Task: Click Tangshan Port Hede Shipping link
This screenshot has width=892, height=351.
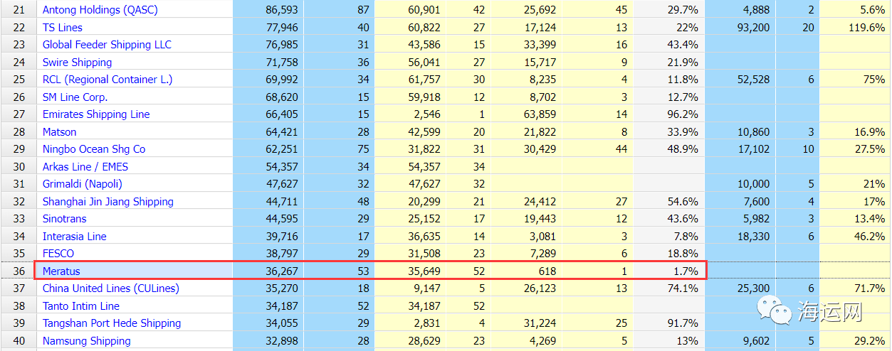Action: coord(112,323)
